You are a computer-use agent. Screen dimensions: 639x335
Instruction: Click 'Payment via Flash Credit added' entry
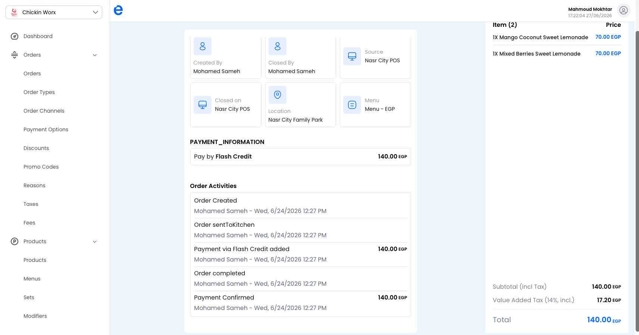[x=301, y=254]
